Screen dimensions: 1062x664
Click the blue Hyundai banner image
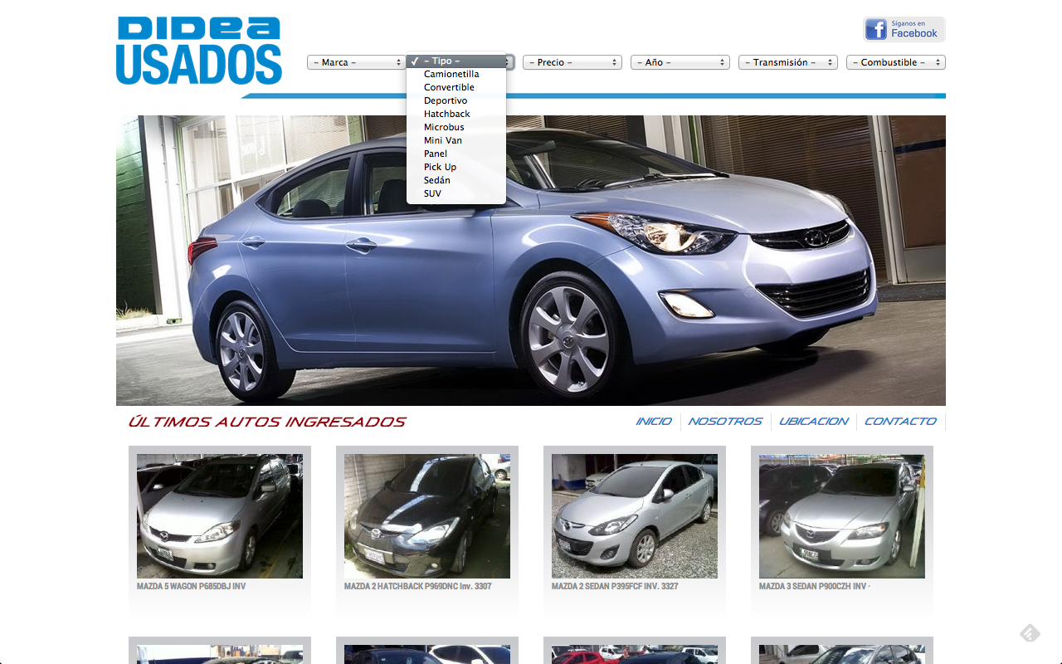[531, 261]
